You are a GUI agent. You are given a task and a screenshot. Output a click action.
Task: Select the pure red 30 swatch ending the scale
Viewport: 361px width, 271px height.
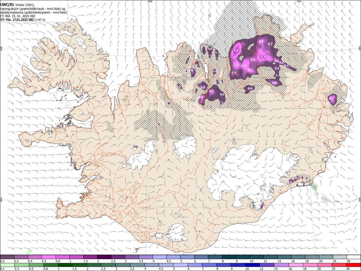click(353, 265)
